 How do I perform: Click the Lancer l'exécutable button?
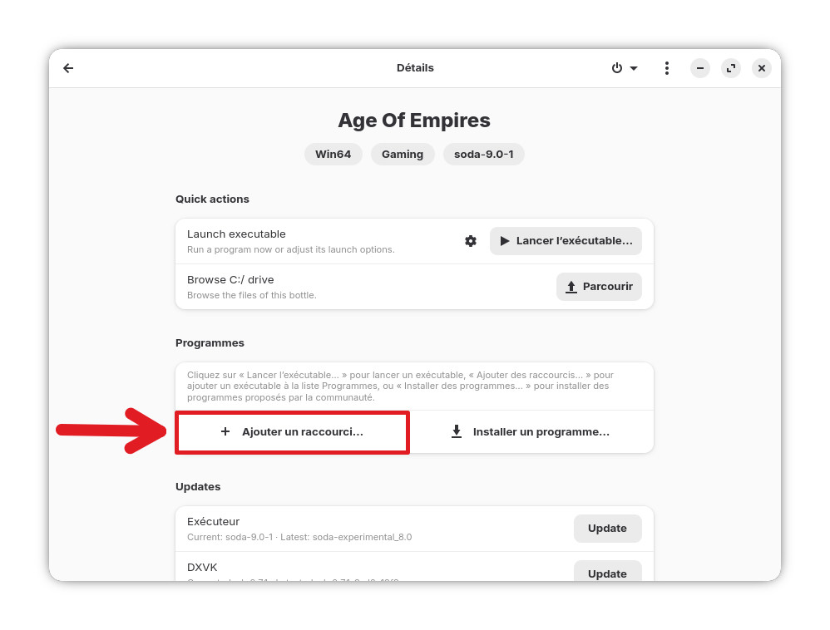[566, 241]
